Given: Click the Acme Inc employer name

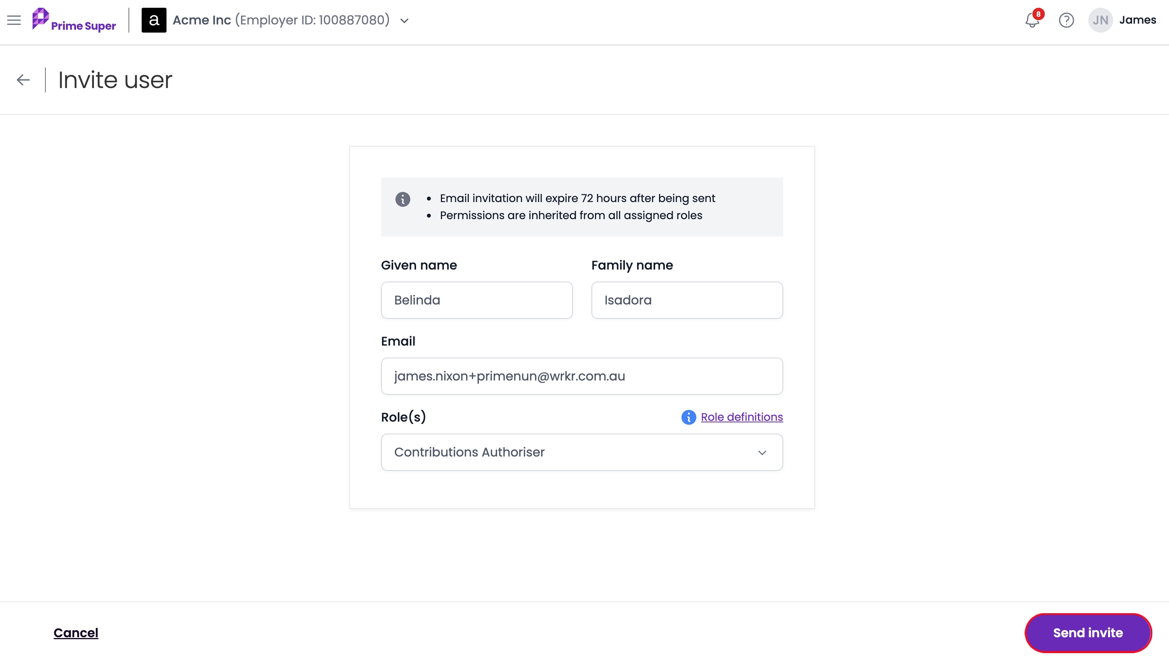Looking at the screenshot, I should click(202, 20).
